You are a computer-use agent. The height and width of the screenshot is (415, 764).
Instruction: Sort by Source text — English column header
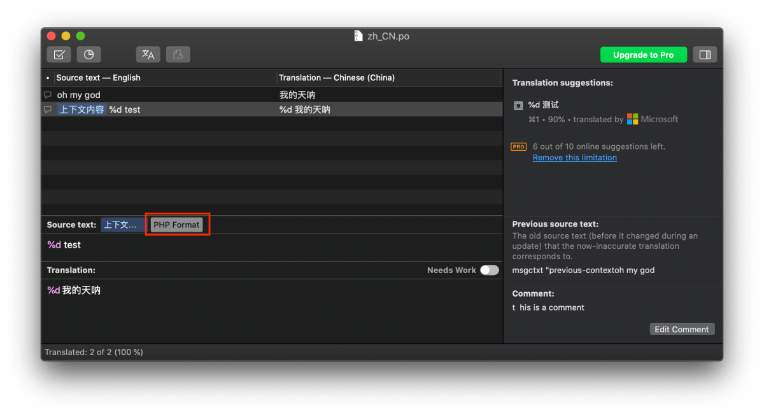click(x=166, y=78)
